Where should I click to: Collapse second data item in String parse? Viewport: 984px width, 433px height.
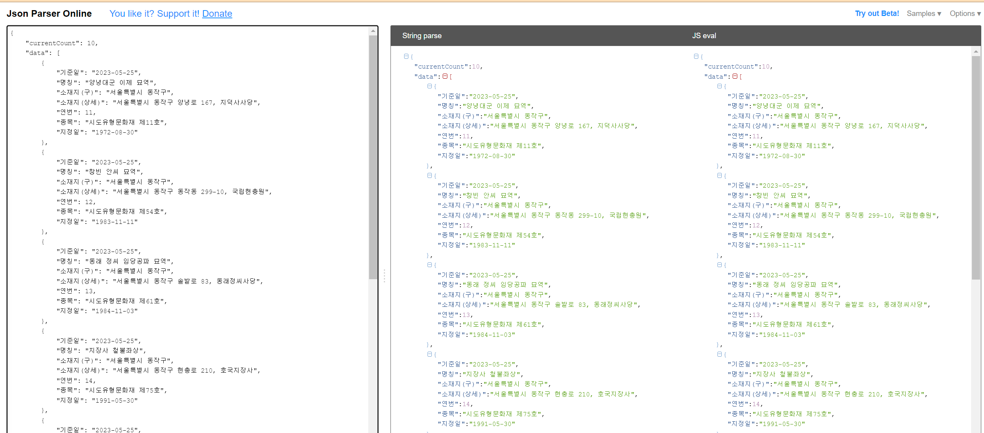429,176
